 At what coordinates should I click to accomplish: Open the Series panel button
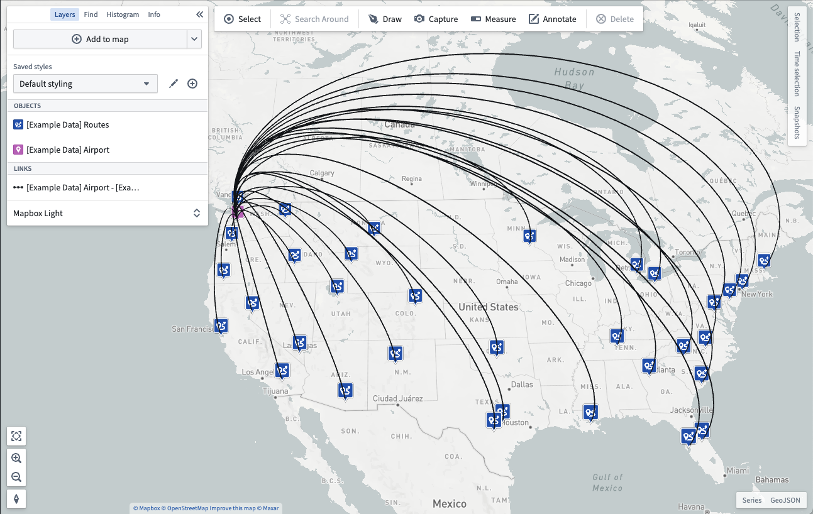pyautogui.click(x=752, y=500)
